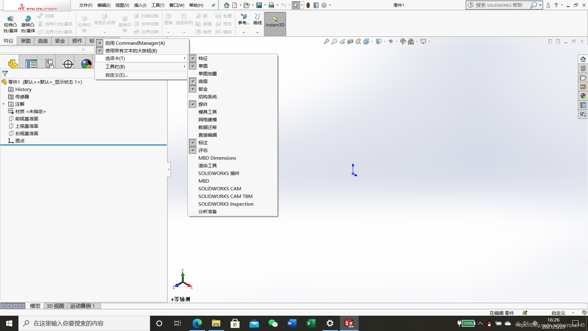Uncheck the 钣金 tab checkbox in submenu
Screen dimensions: 588x331
pyautogui.click(x=193, y=89)
